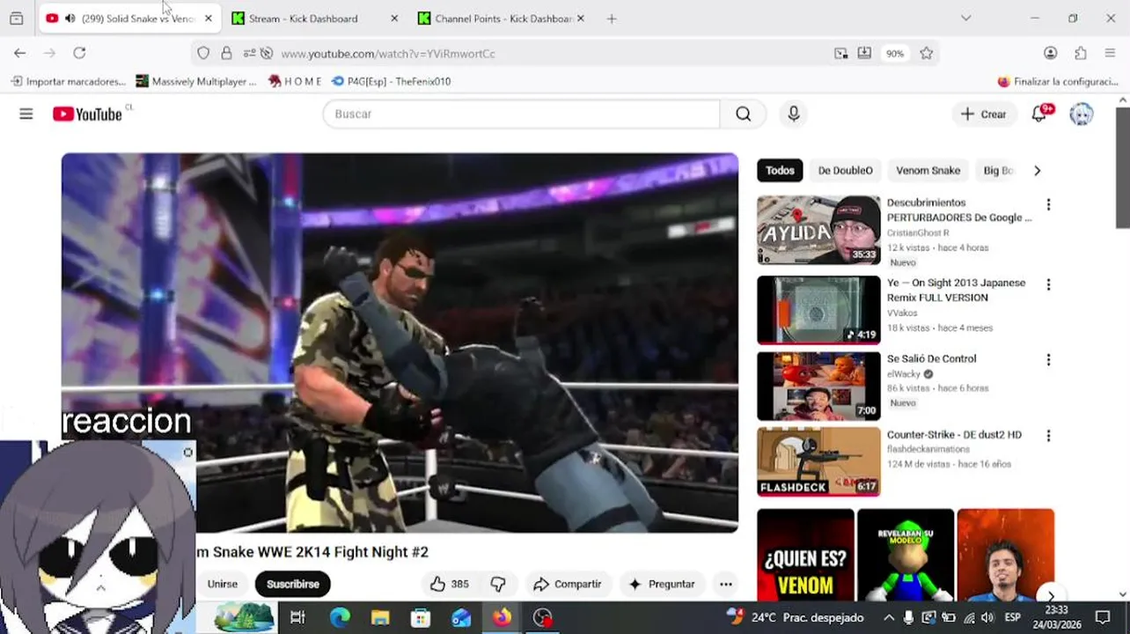Click the Crear button

[x=984, y=114]
